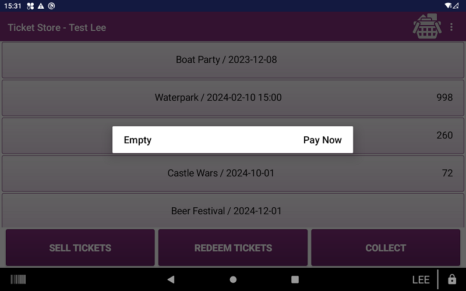
Task: Open REDEEM TICKETS
Action: pyautogui.click(x=233, y=248)
